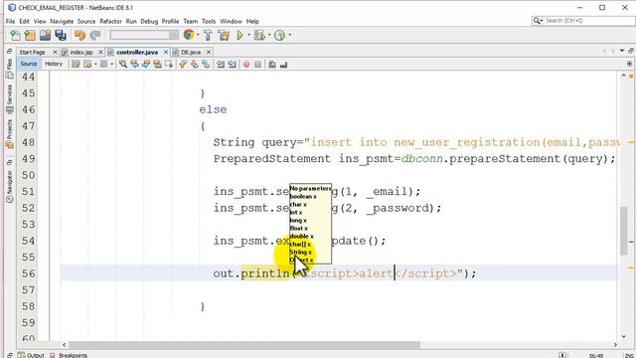Toggle Rectangular Selection mode
This screenshot has width=636, height=358.
coord(168,64)
